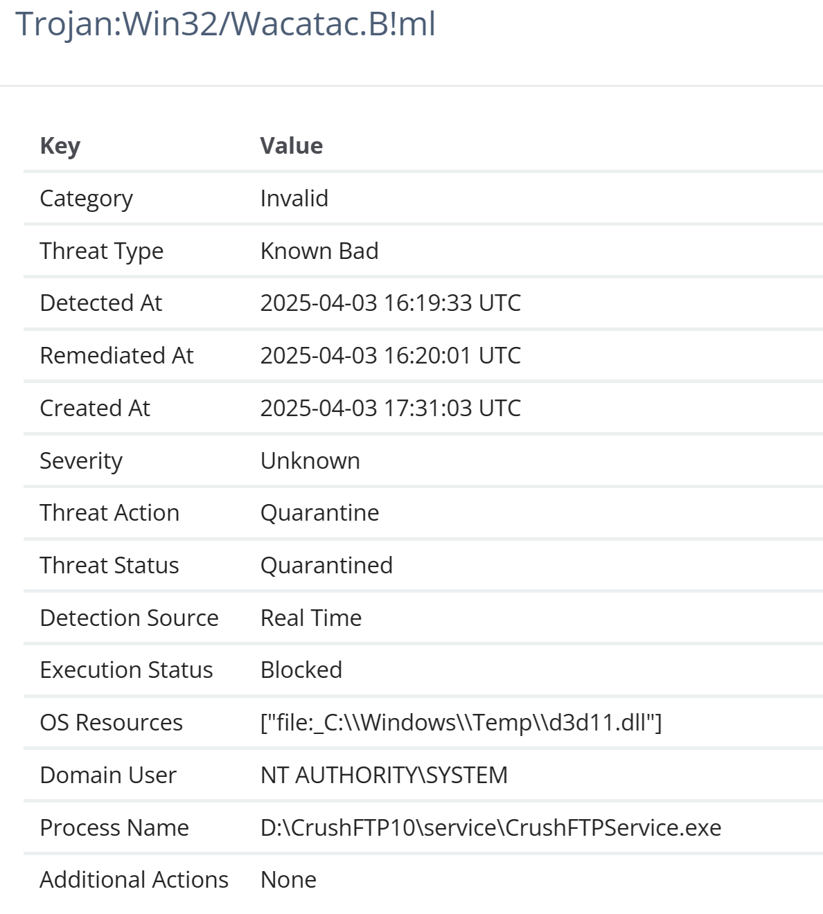Select the NT AUTHORITY\SYSTEM domain user
823x914 pixels.
(384, 776)
